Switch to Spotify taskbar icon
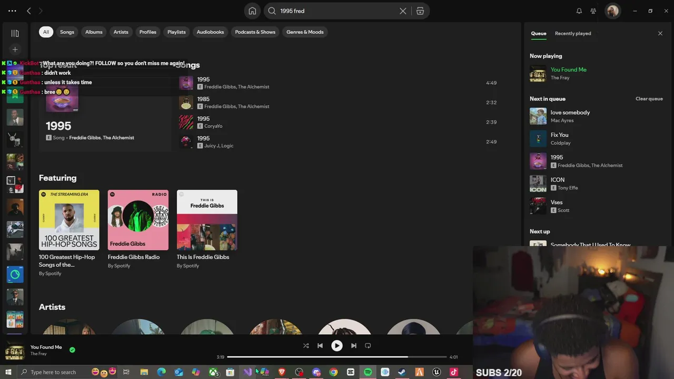The image size is (674, 379). 368,372
